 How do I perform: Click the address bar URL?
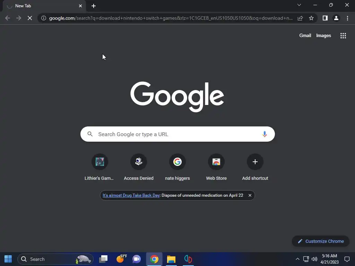point(171,18)
